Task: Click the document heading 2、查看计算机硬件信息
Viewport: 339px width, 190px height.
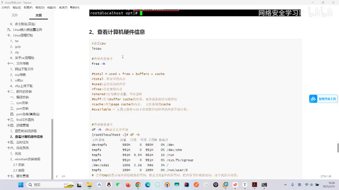Action: pyautogui.click(x=117, y=32)
